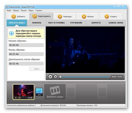Click the Конец обрезки time field
132x113 pixels.
pos(26,54)
